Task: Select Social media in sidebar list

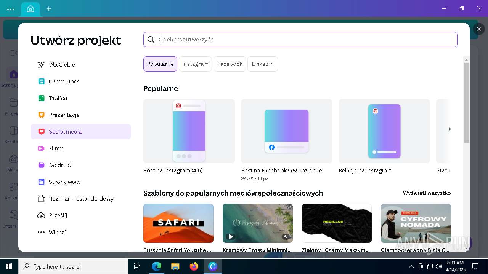Action: click(x=81, y=132)
